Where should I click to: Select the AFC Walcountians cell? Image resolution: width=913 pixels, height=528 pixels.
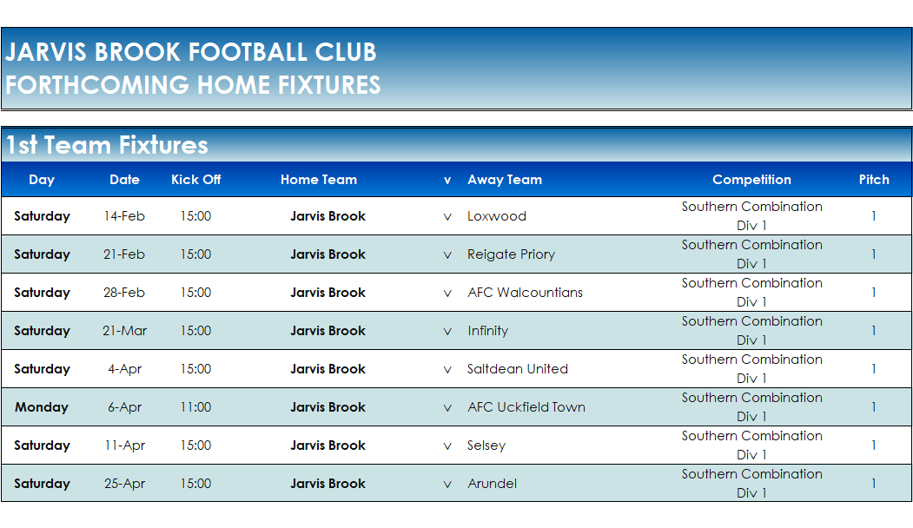click(525, 293)
